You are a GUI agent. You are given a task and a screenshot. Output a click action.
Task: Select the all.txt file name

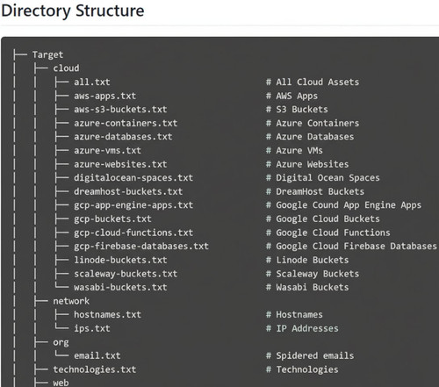tap(92, 82)
